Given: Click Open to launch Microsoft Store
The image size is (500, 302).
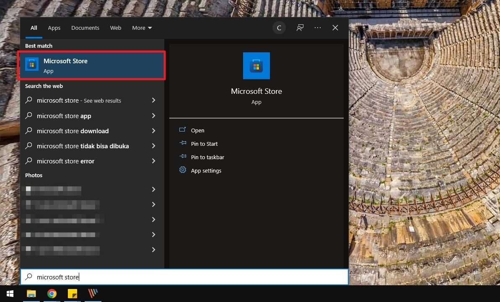Looking at the screenshot, I should (197, 130).
